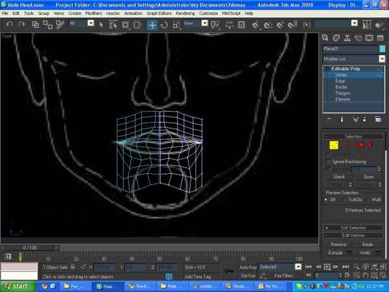389x292 pixels.
Task: Open the reference coordinate View dropdown
Action: (x=205, y=23)
